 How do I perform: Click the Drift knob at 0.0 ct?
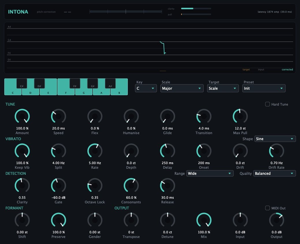(240, 151)
